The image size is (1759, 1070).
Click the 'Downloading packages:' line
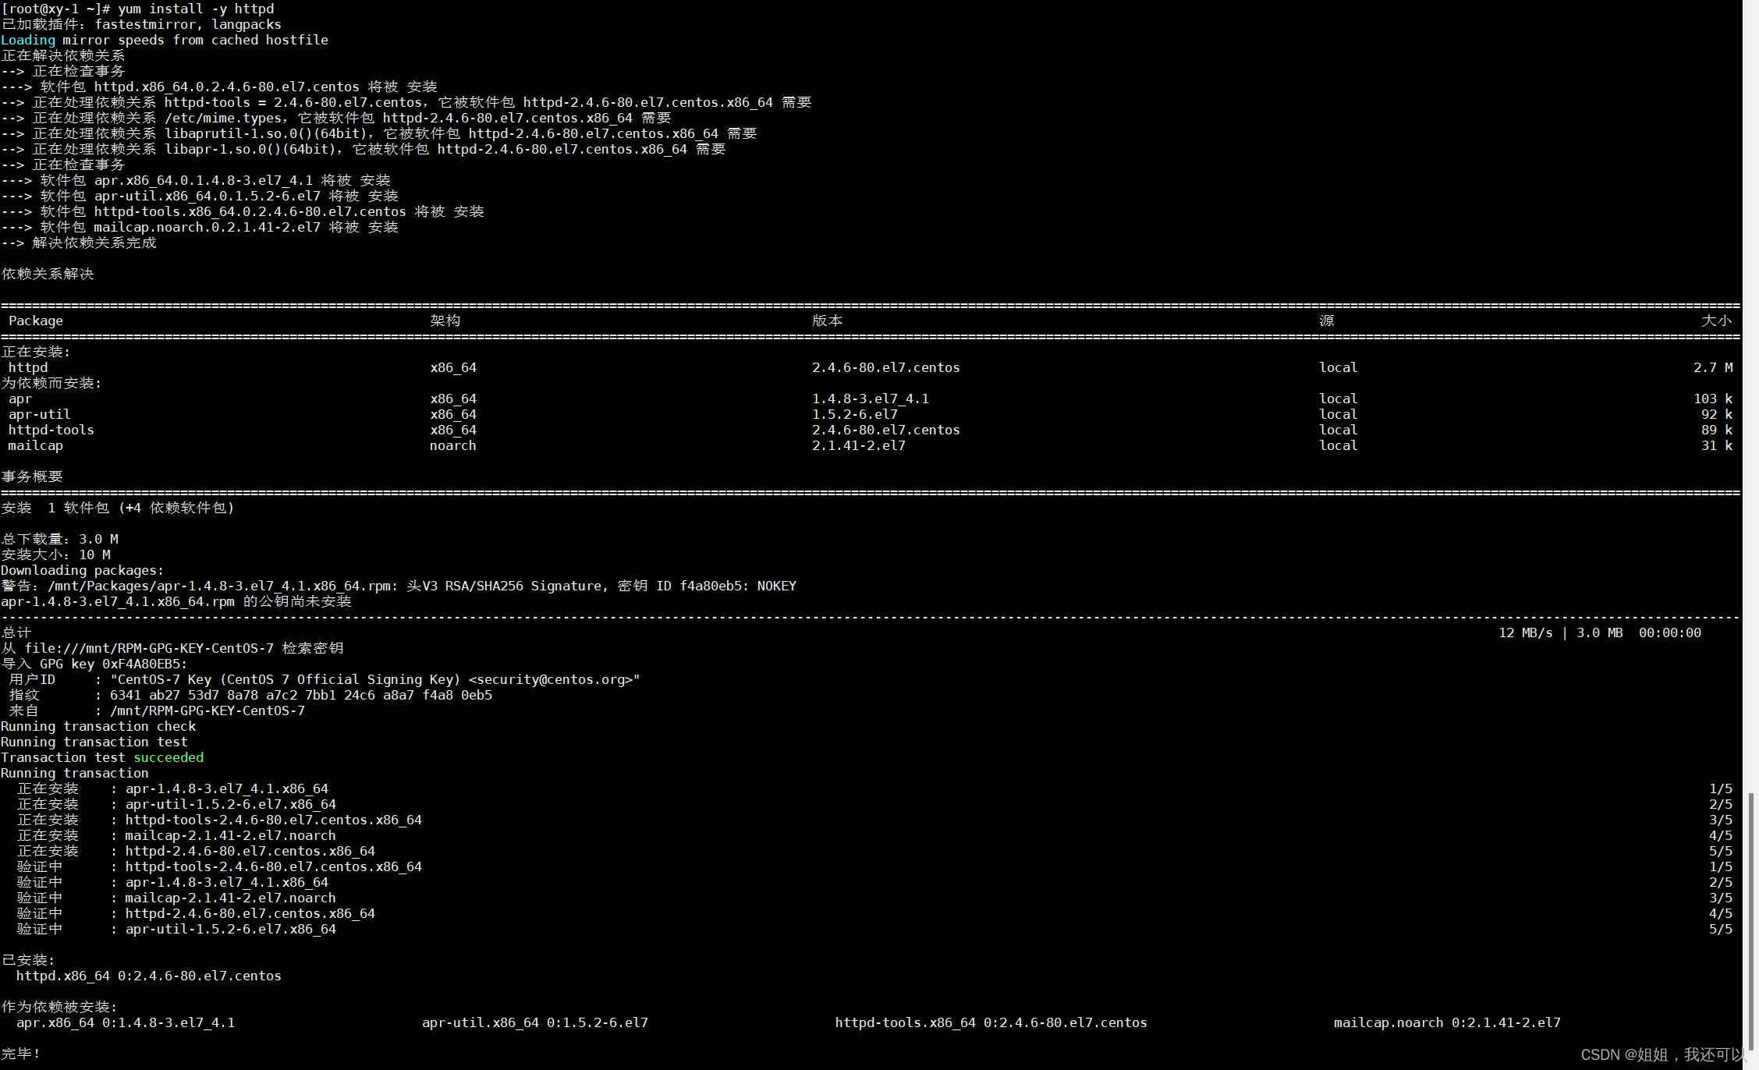(x=83, y=570)
